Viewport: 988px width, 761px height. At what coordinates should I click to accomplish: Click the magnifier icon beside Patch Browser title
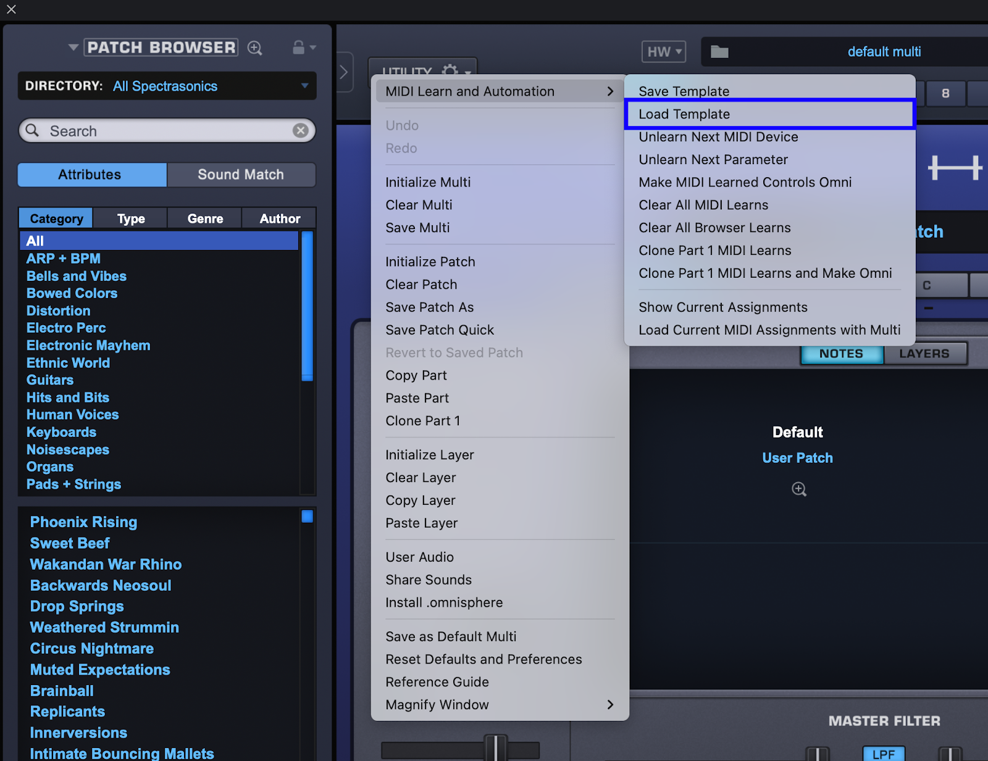coord(255,48)
